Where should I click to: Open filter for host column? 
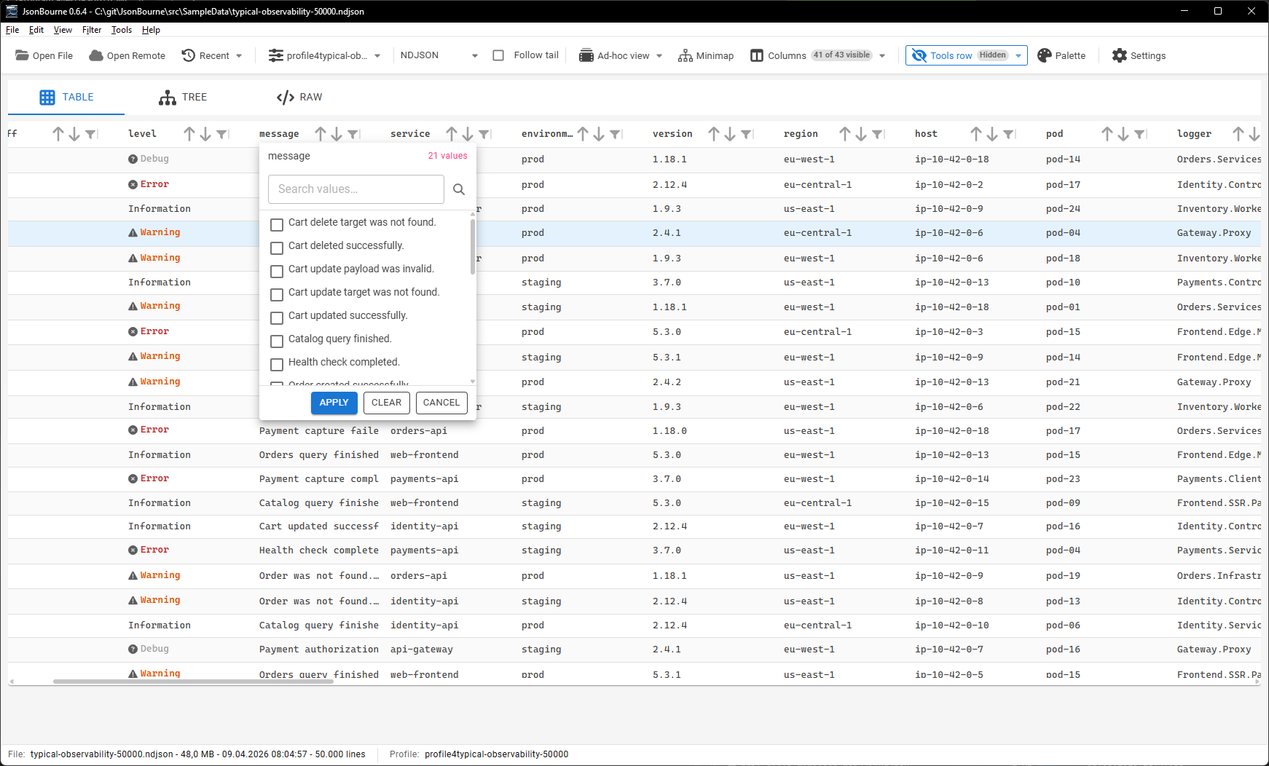[1008, 134]
